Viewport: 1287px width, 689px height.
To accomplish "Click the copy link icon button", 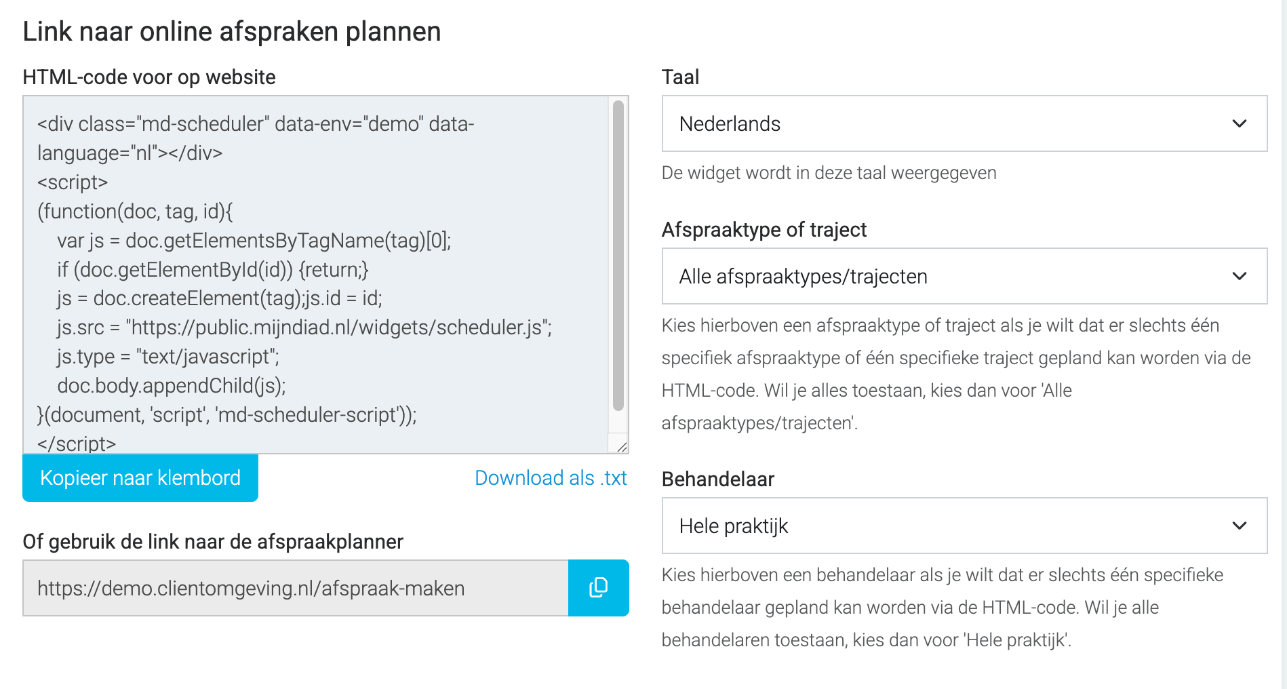I will coord(598,588).
